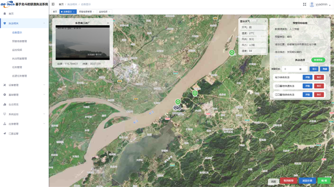Image resolution: width=334 pixels, height=187 pixels.
Task: Click the boat cluster icon on the map
Action: tap(177, 108)
